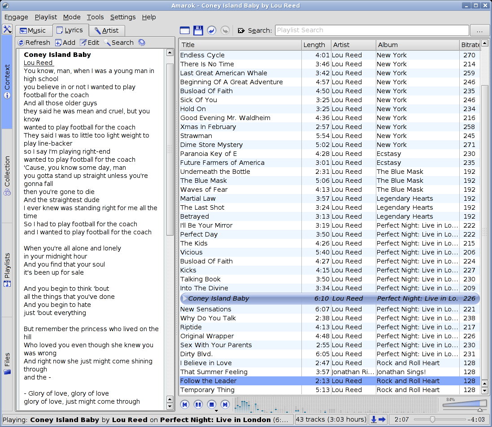Viewport: 492px width, 427px height.
Task: Select the "Dime Store Mystery" track
Action: coord(330,145)
